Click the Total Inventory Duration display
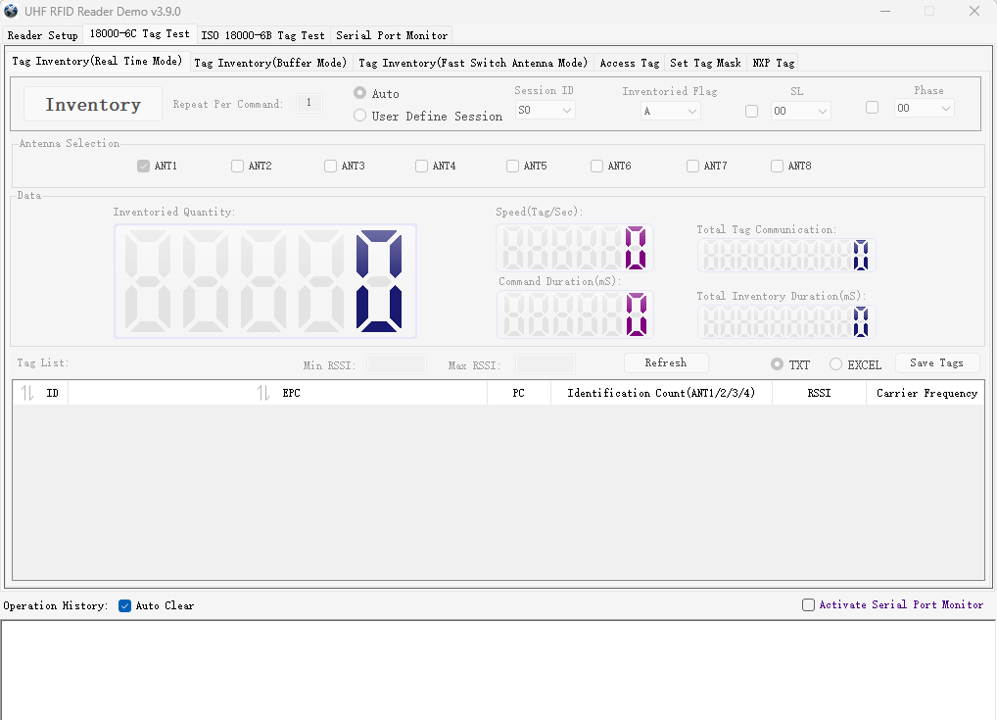997x720 pixels. [786, 321]
